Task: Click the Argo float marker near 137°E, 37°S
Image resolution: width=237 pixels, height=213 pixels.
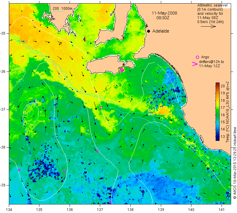Action: coord(101,108)
